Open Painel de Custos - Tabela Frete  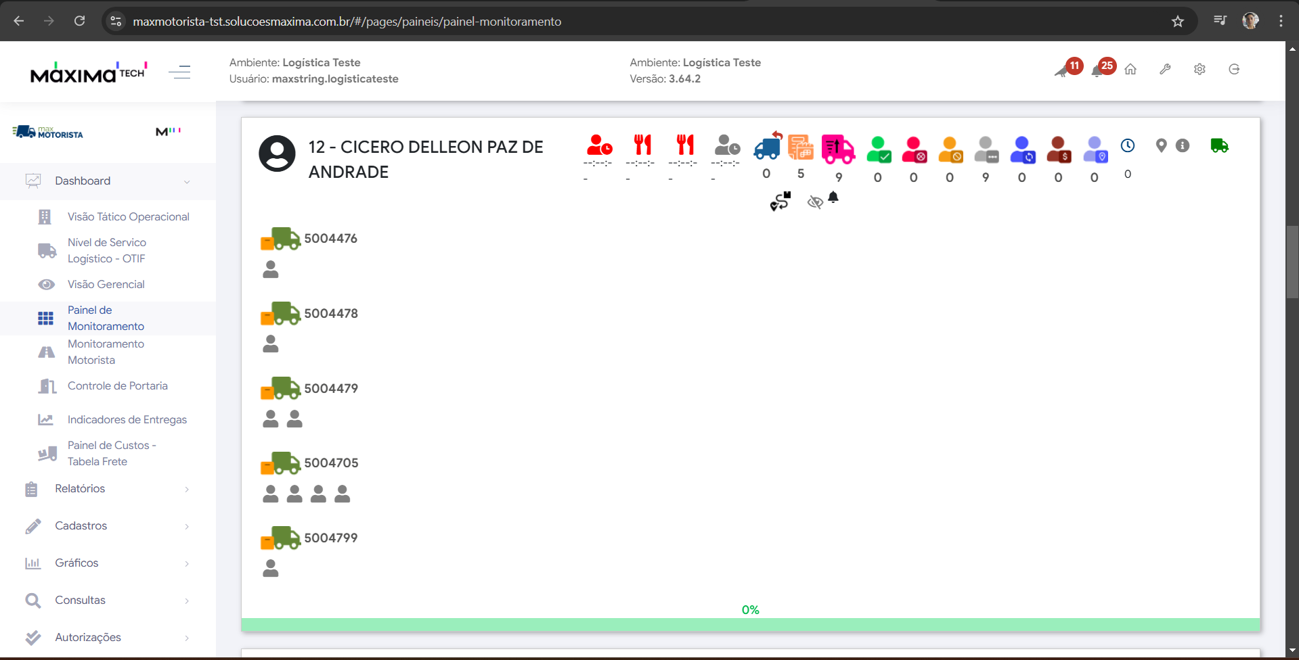(112, 453)
